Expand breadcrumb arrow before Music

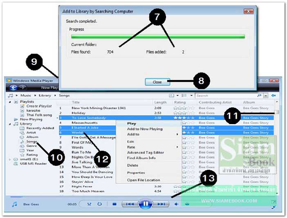coord(17,96)
